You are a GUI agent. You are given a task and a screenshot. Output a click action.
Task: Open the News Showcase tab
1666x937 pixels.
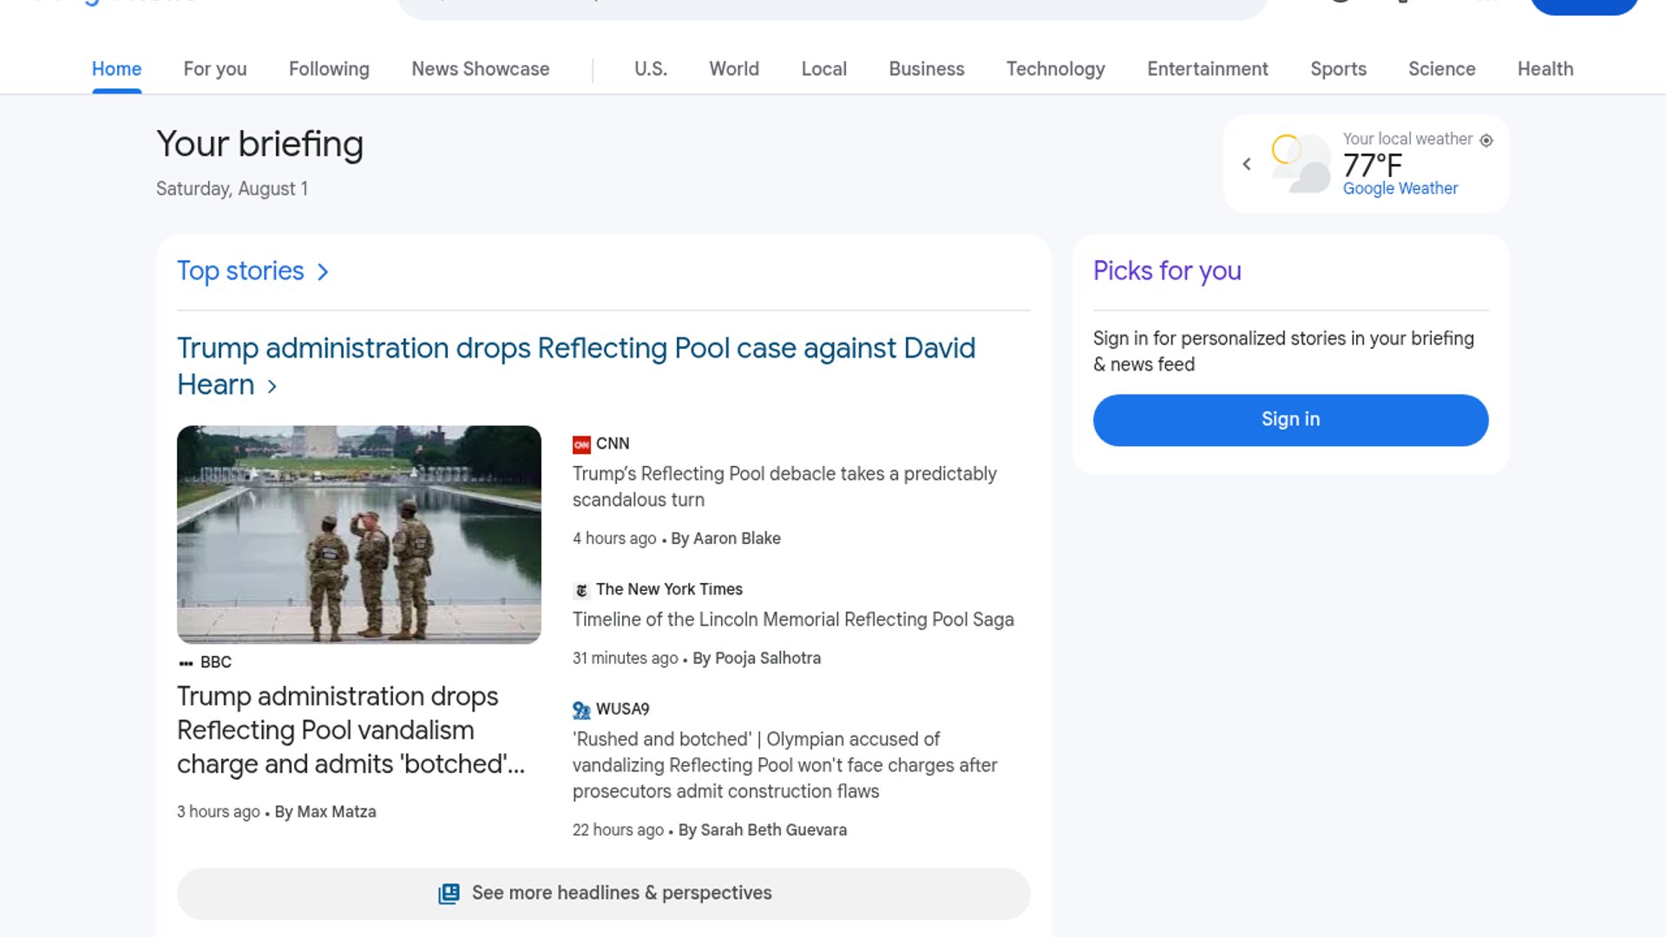coord(480,69)
